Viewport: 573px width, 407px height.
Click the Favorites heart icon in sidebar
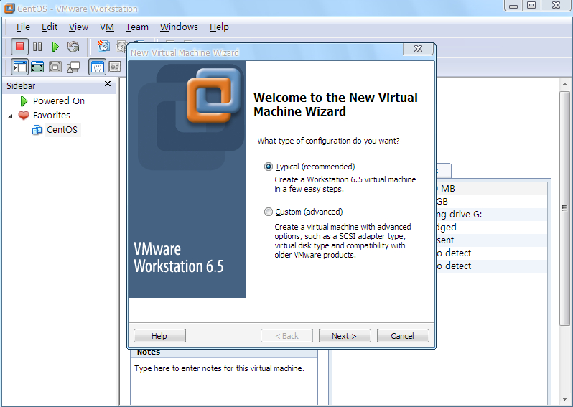click(x=24, y=116)
